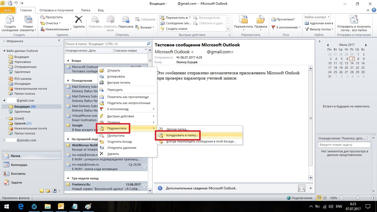Open the Черновики drafts folder
The image size is (377, 212).
pyautogui.click(x=22, y=62)
